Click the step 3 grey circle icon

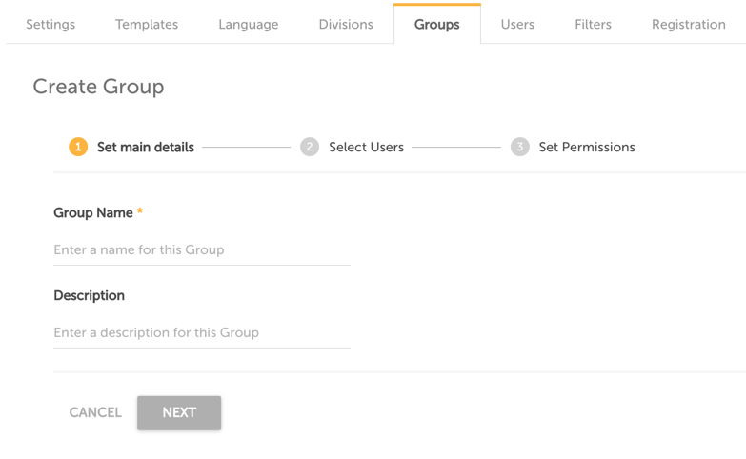click(519, 147)
